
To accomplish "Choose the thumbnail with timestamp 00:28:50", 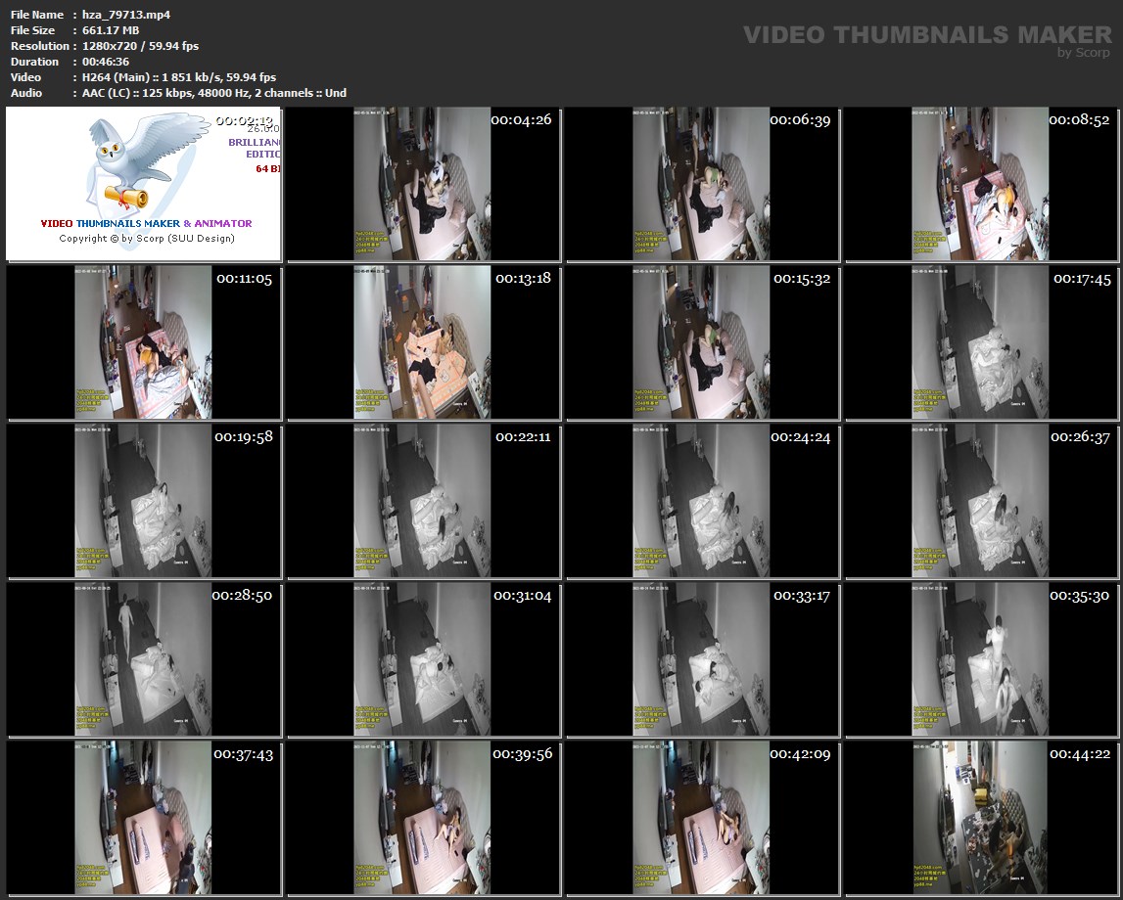I will coord(144,659).
